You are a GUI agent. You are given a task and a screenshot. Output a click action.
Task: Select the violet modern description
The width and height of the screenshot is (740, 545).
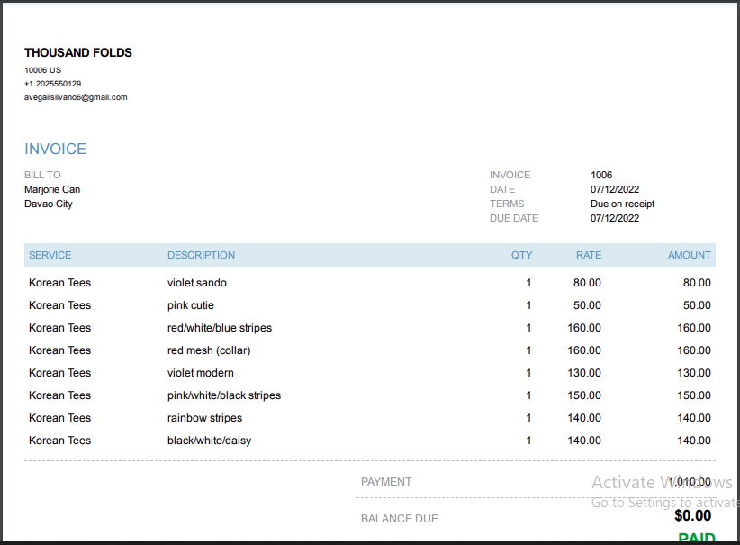201,373
